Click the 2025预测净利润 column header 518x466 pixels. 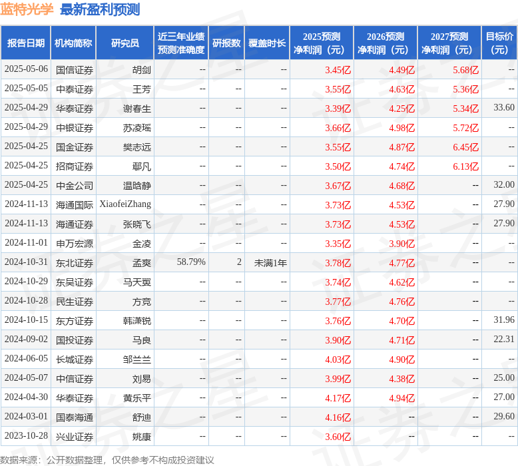point(322,43)
